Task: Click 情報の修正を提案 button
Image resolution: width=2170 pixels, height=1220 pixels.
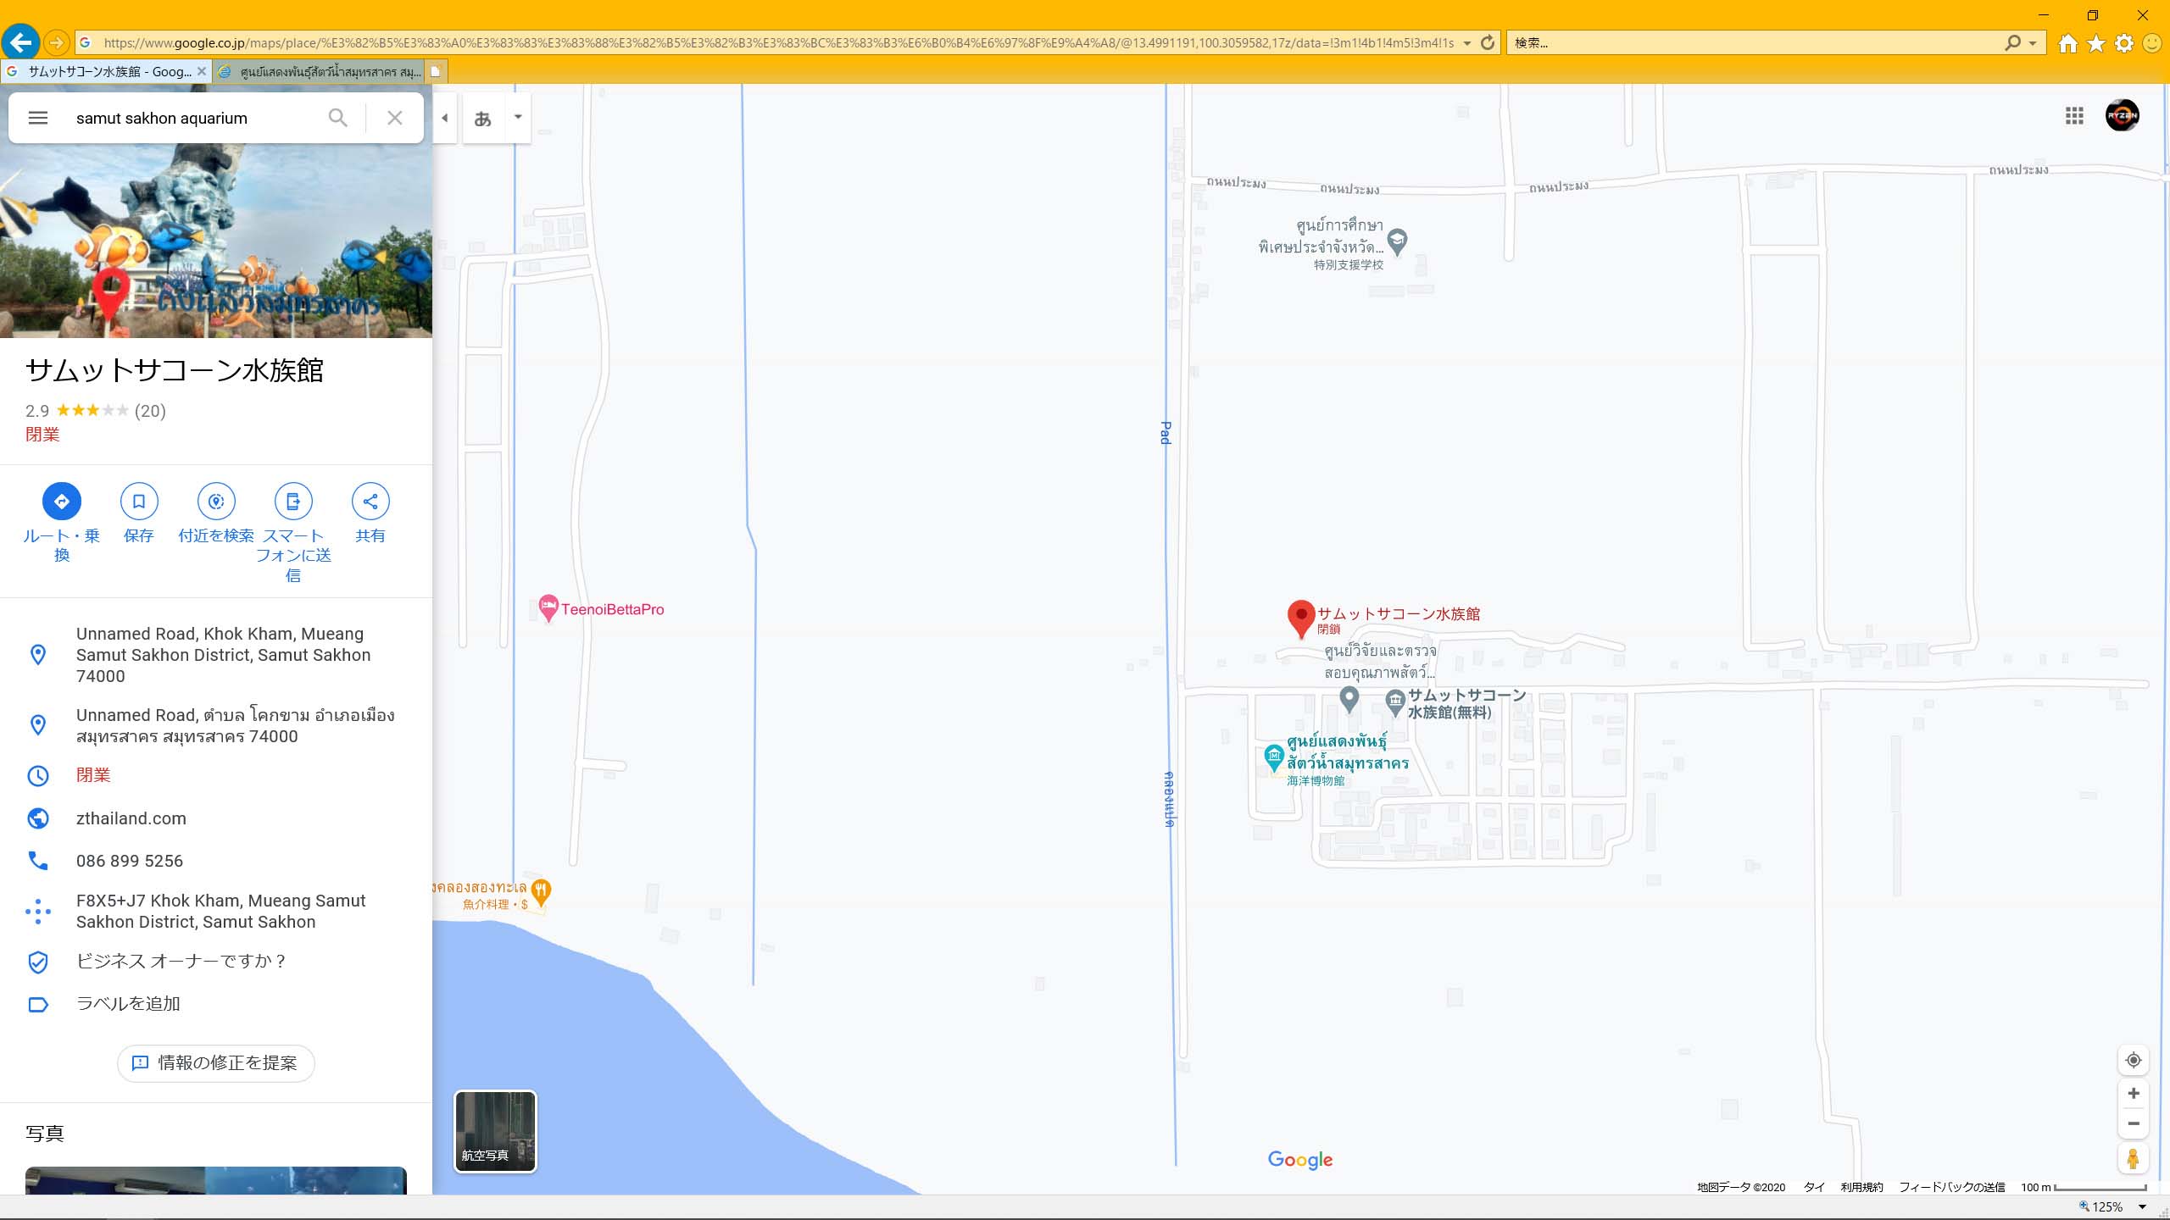Action: click(x=216, y=1062)
